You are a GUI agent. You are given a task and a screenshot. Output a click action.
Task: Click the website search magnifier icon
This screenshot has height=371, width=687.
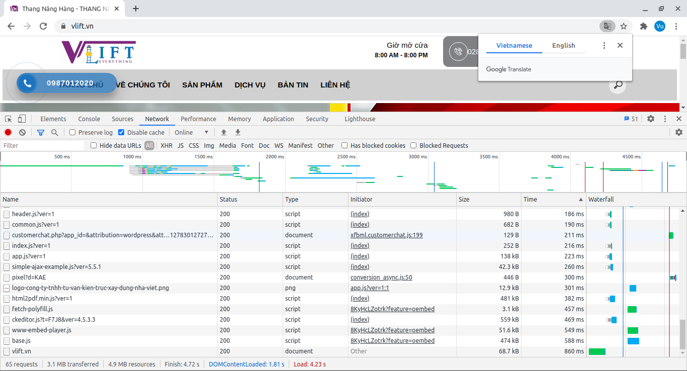click(618, 85)
